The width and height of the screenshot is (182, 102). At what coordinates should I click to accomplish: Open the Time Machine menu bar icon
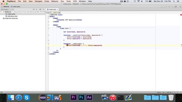pyautogui.click(x=135, y=1)
